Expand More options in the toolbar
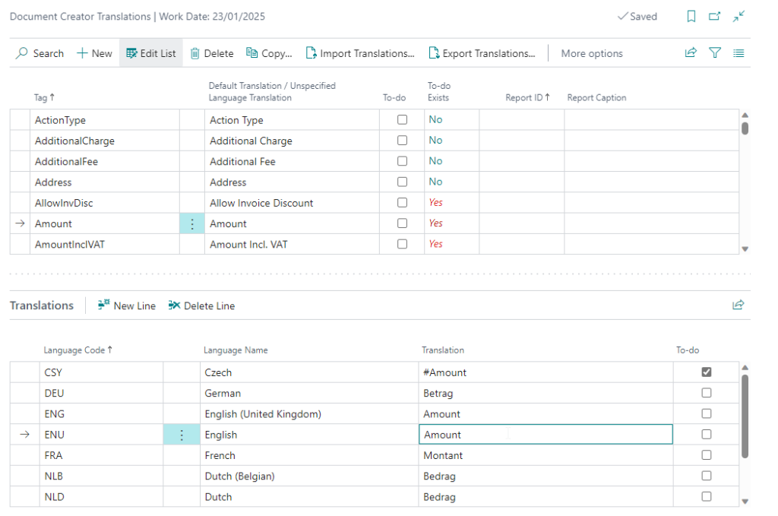The height and width of the screenshot is (516, 778). pyautogui.click(x=591, y=53)
